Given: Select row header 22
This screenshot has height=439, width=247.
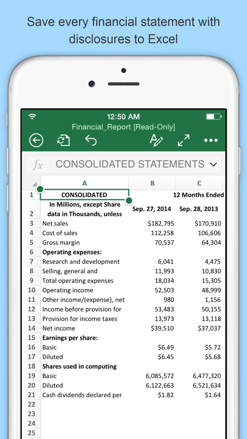Looking at the screenshot, I should [31, 404].
